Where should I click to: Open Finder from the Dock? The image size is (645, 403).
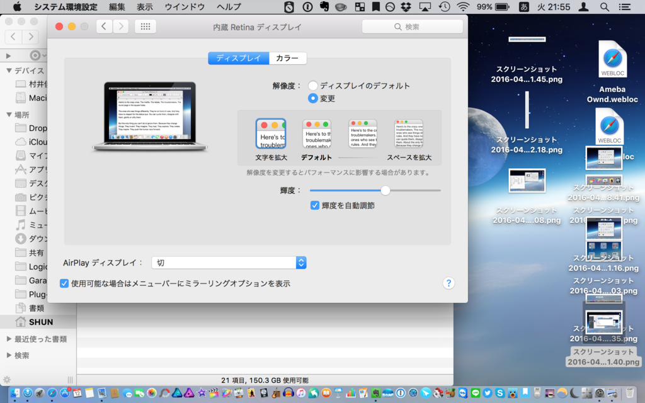[14, 393]
